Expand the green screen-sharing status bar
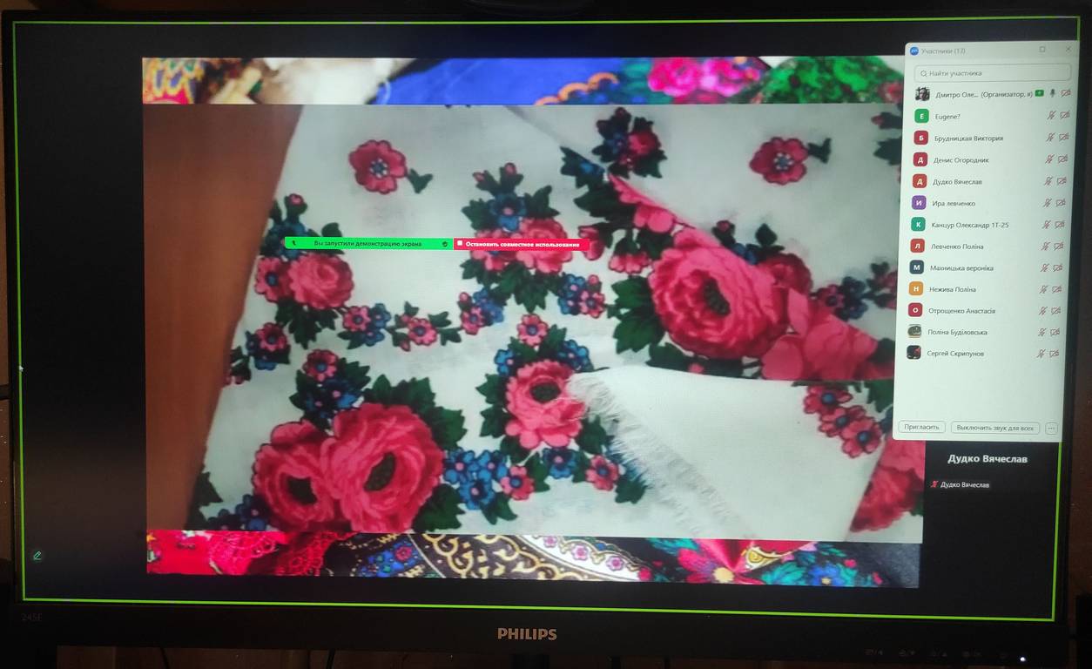This screenshot has width=1092, height=669. point(367,244)
